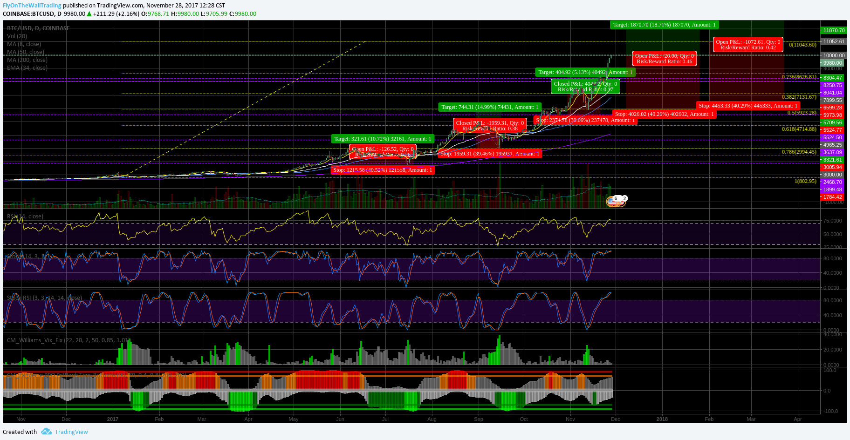Click the 6599.28 red price axis label
Image resolution: width=850 pixels, height=440 pixels.
point(832,108)
